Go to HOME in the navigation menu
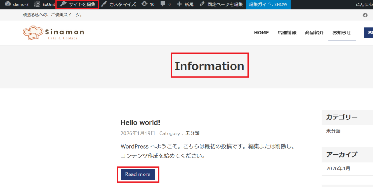The image size is (373, 187). click(261, 33)
